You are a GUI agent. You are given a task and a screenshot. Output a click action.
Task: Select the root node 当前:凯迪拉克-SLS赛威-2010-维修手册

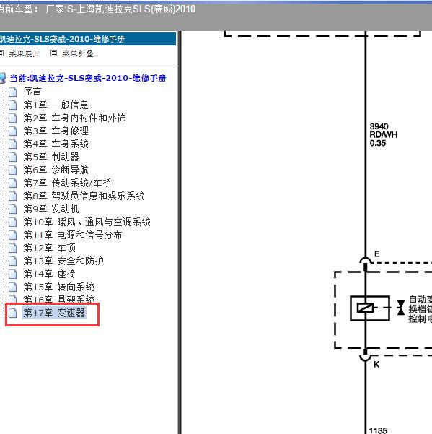[88, 78]
